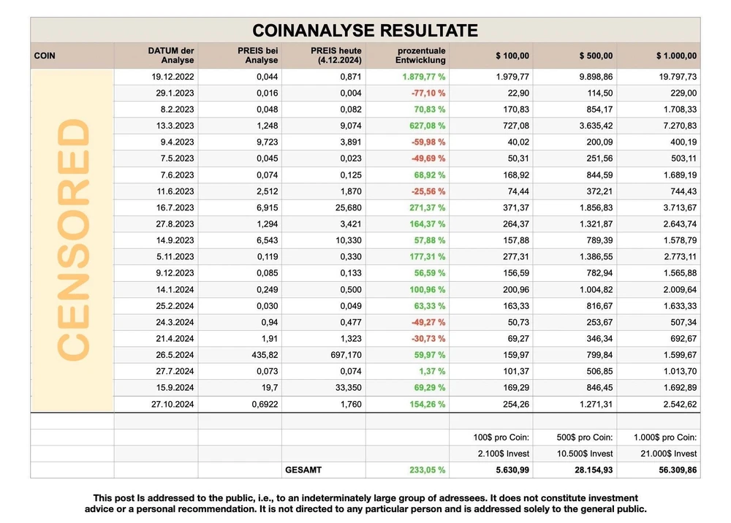This screenshot has height=523, width=731.
Task: Select the date cell 27.10.2024
Action: pyautogui.click(x=173, y=404)
